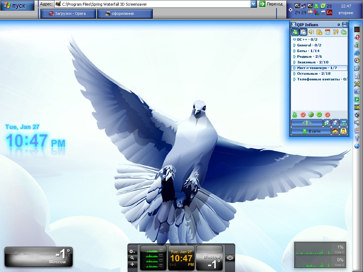Click the smiley face icon in QIP
363x272 pixels.
[x=335, y=131]
